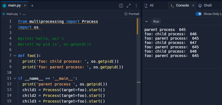222x105 pixels.
Task: Click the commented 'hello, os!' line
Action: coord(41,39)
